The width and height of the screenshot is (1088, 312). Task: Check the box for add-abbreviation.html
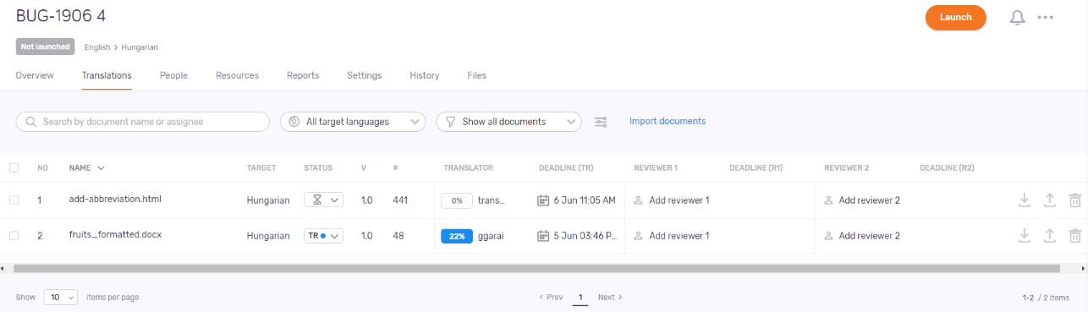point(14,200)
